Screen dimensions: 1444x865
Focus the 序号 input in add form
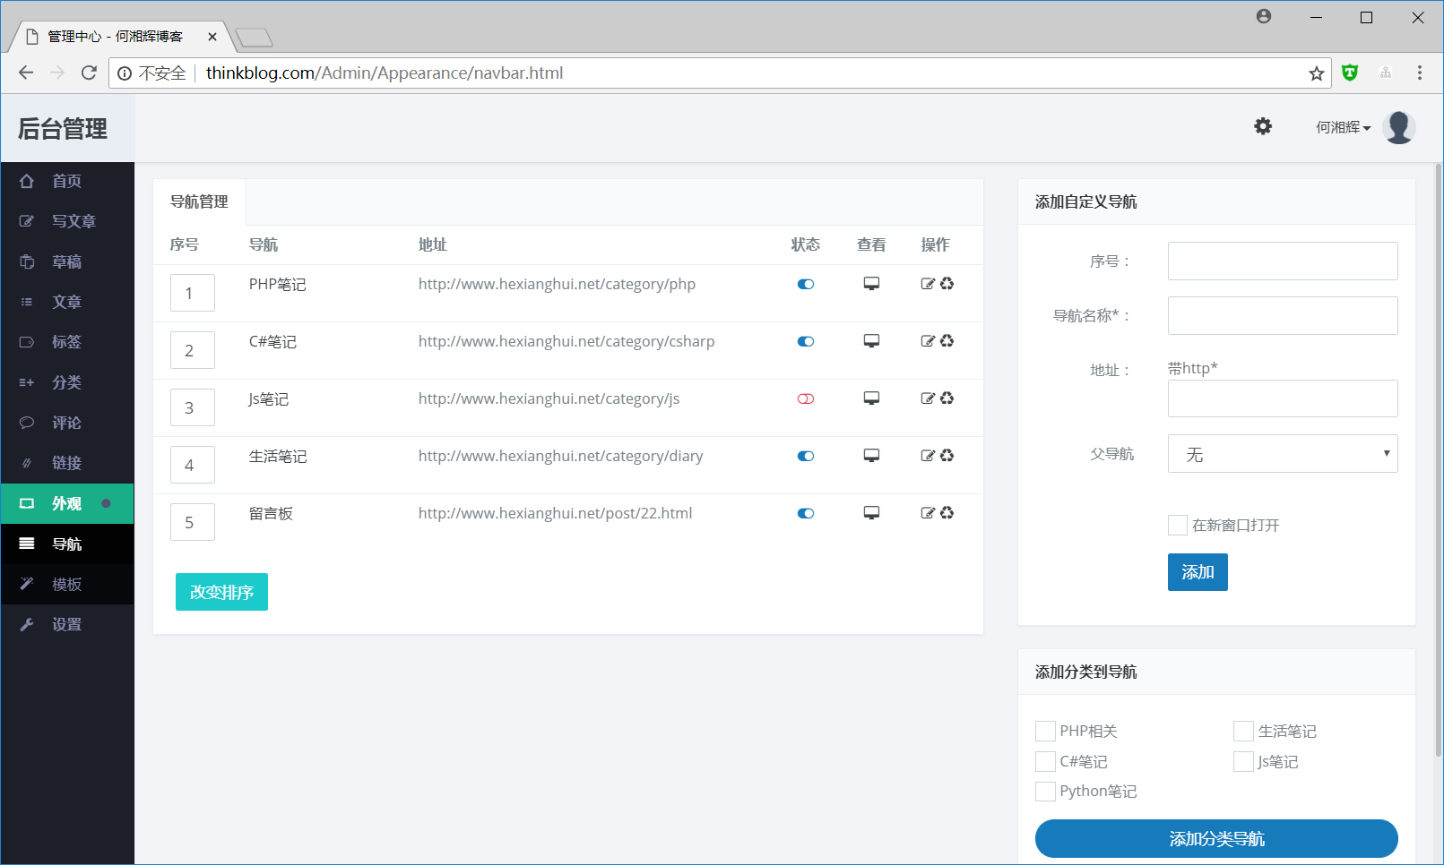(1283, 261)
